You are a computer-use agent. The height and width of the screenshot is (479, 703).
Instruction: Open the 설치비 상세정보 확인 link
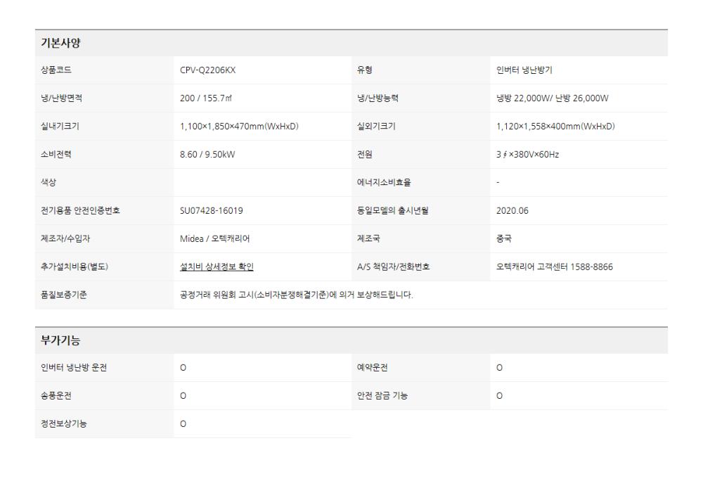(217, 267)
